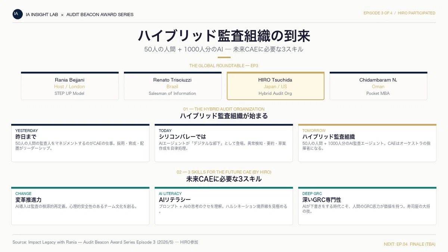448x252 pixels.
Task: Click "HIRO PARTICIPATED" label
Action: [417, 13]
